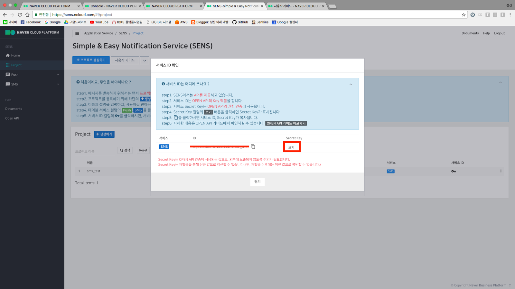The image size is (515, 289).
Task: Switch to the 사용자 가이드 browser tab
Action: tap(296, 6)
